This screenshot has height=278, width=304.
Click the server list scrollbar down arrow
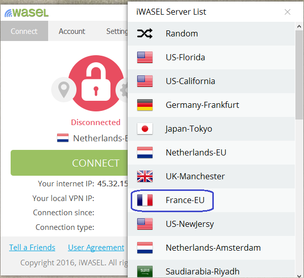coord(299,275)
